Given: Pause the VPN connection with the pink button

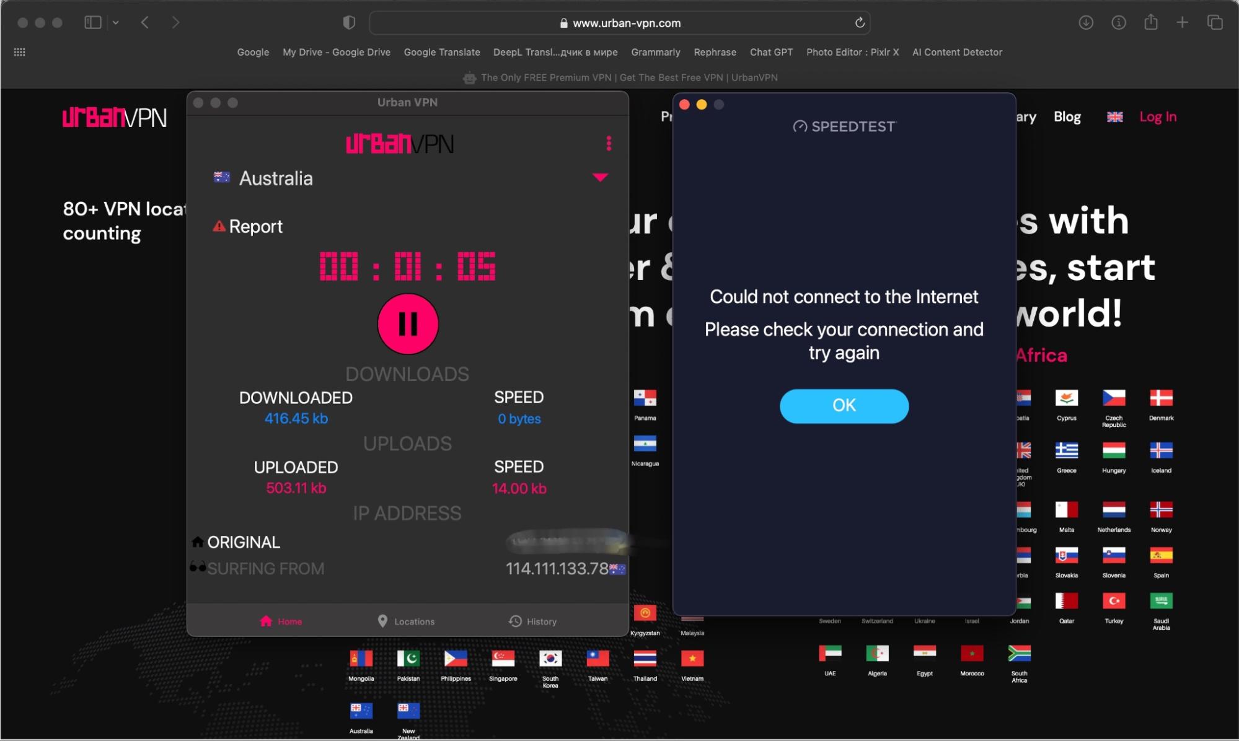Looking at the screenshot, I should point(408,324).
